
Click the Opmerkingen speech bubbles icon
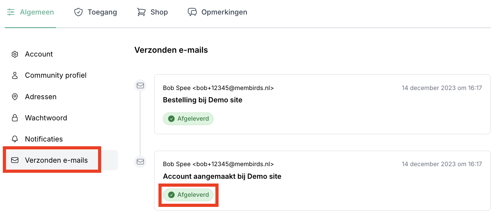pos(192,12)
